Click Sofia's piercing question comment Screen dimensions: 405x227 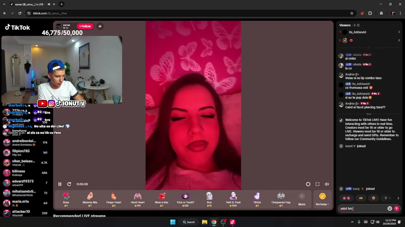(365, 107)
